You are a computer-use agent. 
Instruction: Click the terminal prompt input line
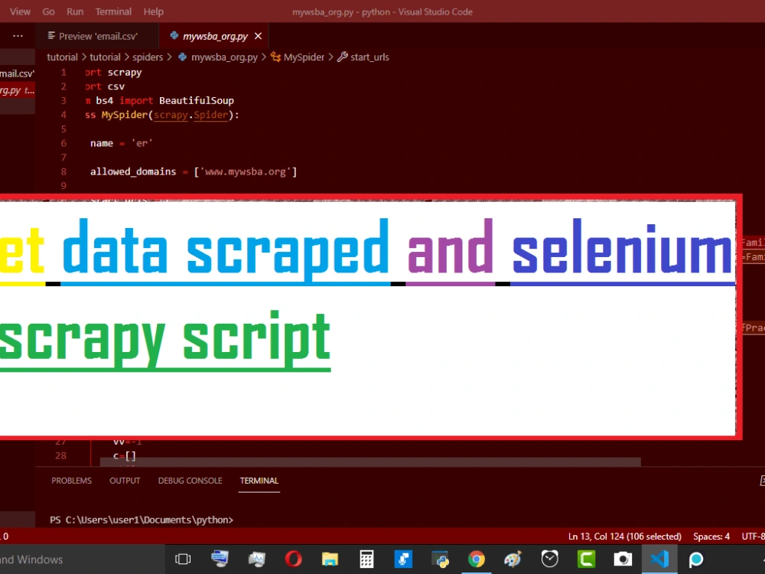(142, 520)
